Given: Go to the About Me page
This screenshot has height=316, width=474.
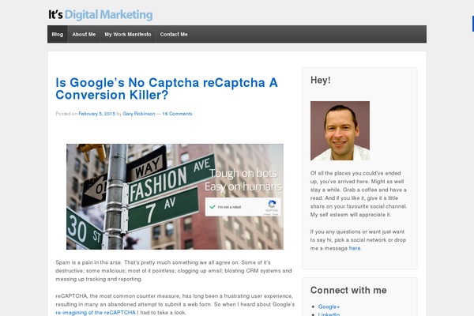Looking at the screenshot, I should coord(84,34).
